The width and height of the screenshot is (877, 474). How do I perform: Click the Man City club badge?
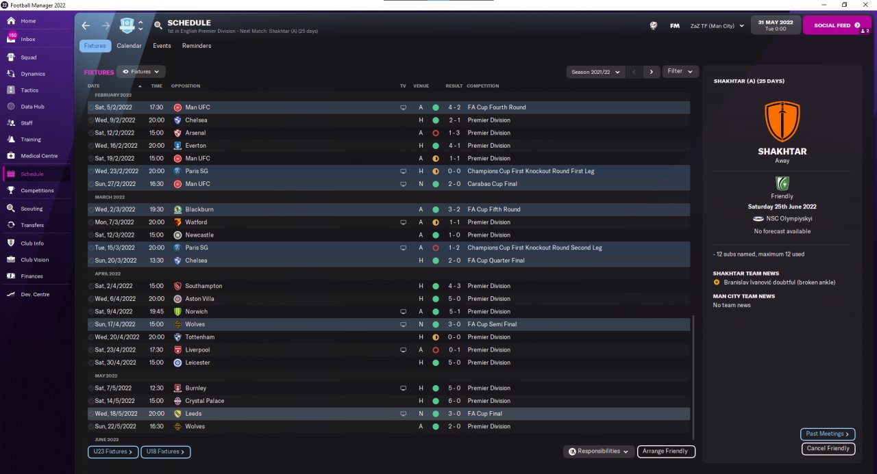coord(127,25)
